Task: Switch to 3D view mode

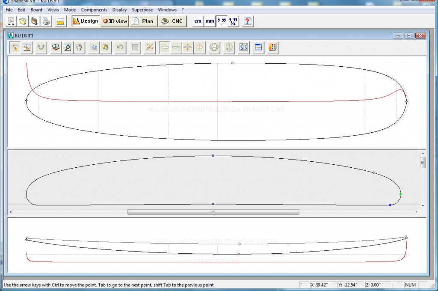Action: coord(114,21)
